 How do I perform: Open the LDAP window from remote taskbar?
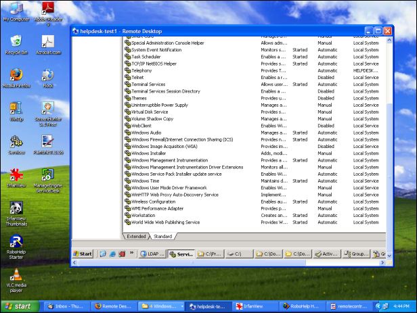pyautogui.click(x=151, y=254)
